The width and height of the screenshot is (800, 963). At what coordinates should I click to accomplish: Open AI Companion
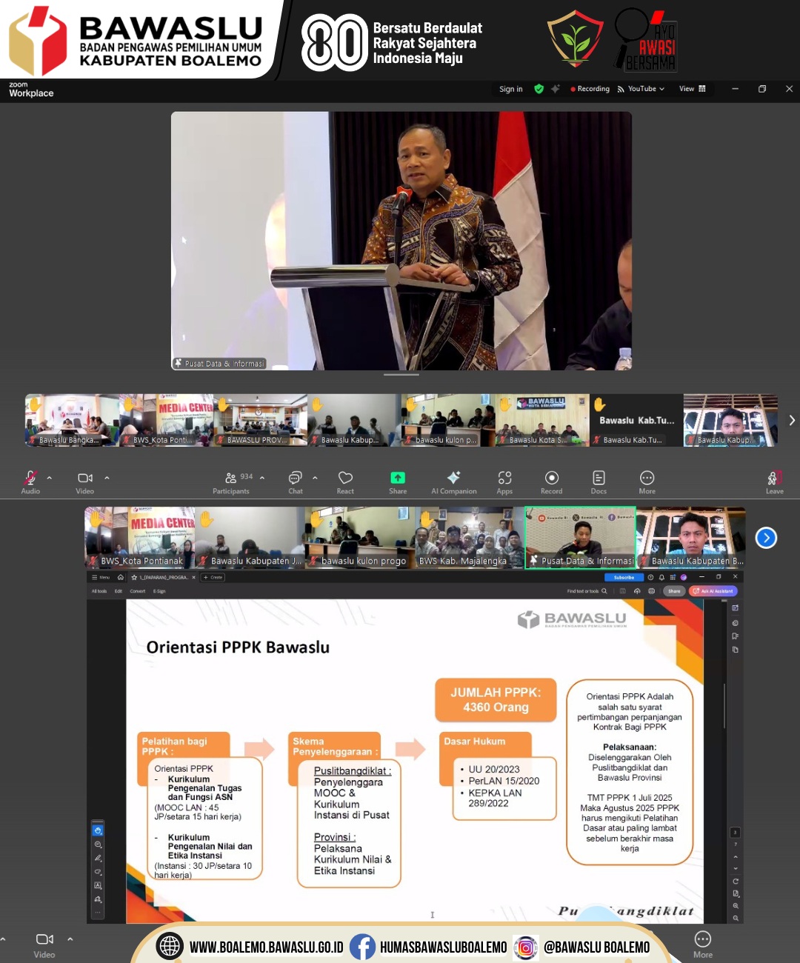point(454,481)
